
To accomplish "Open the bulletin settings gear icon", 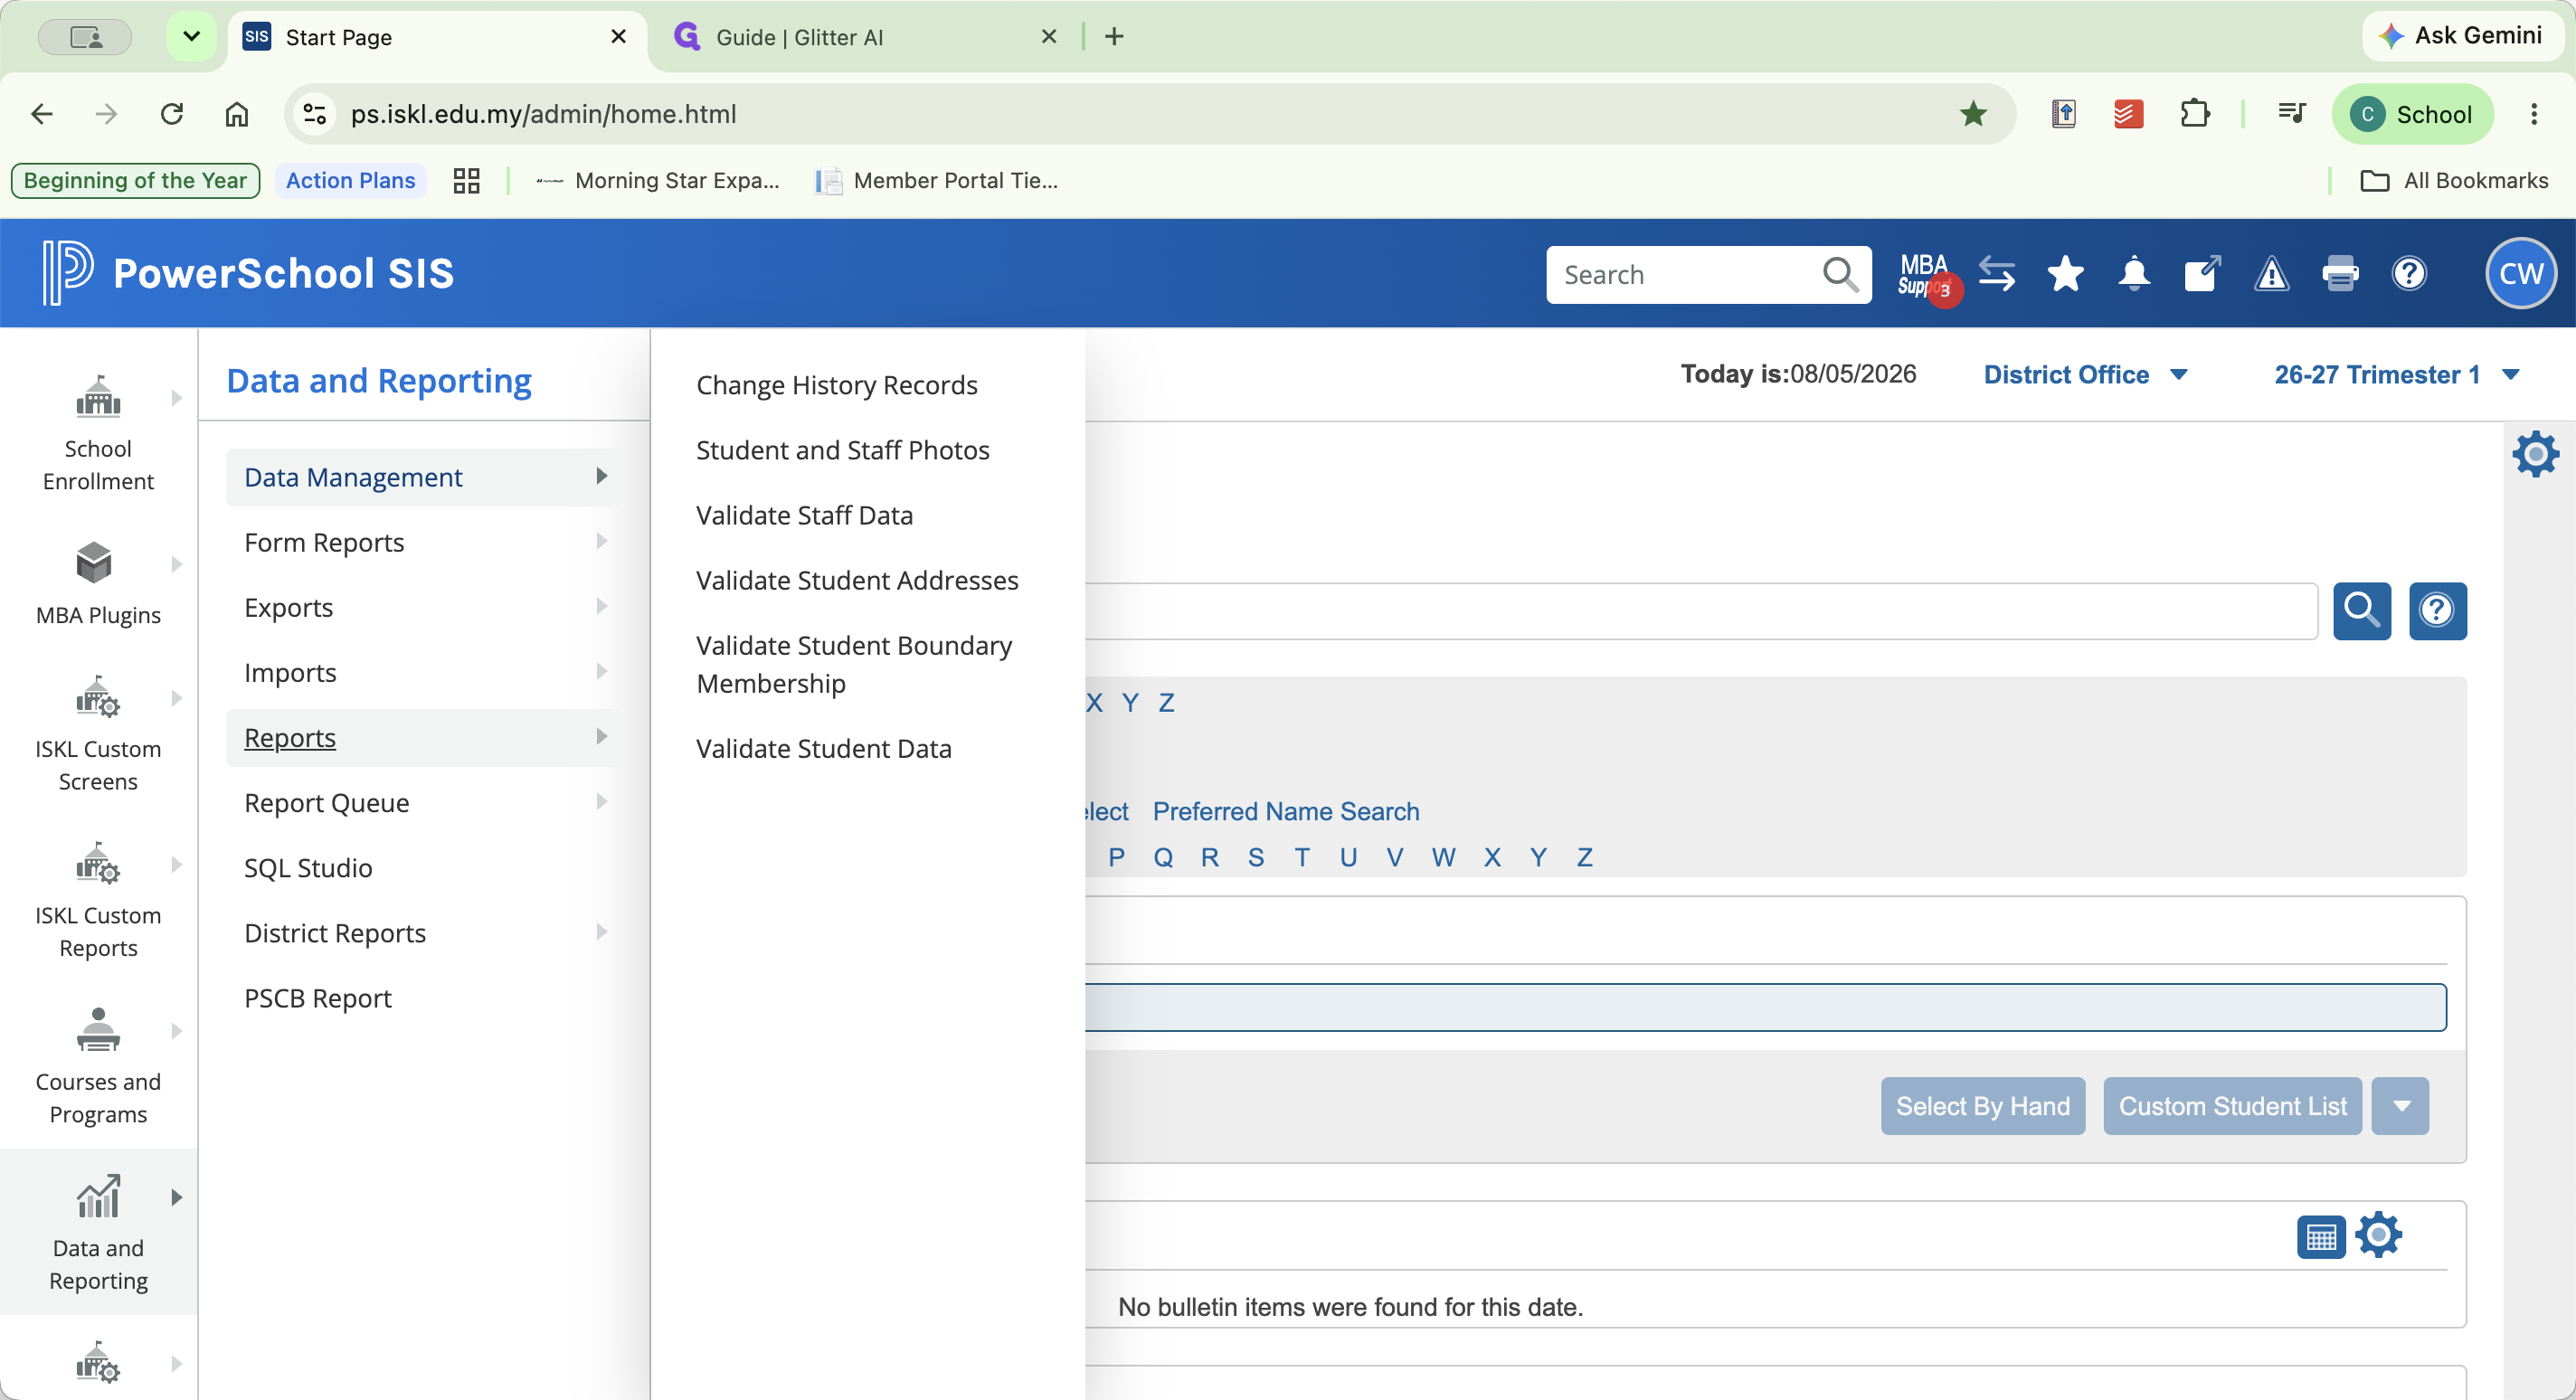I will click(2379, 1235).
